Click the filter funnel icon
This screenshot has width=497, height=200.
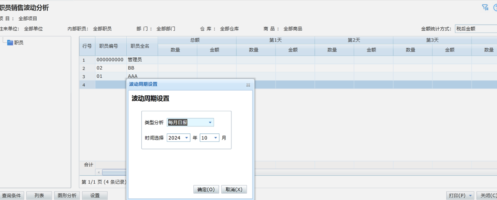point(485,7)
